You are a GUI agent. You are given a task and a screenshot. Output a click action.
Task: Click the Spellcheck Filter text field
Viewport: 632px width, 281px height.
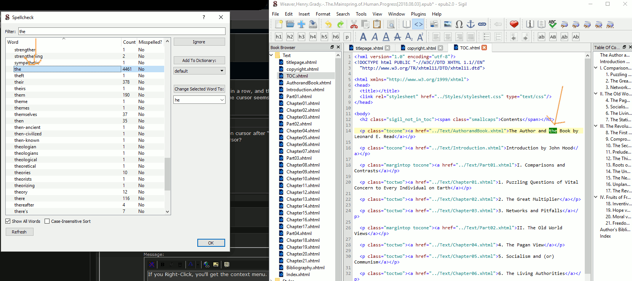pos(122,32)
